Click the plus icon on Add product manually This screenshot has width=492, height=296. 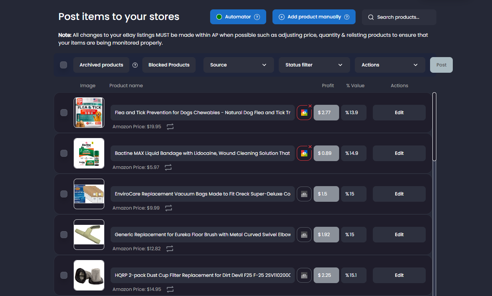click(x=281, y=17)
